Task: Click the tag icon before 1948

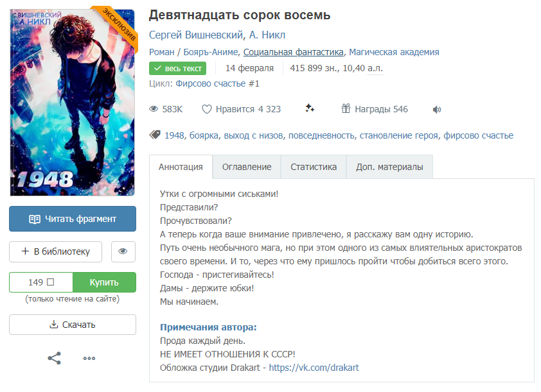Action: click(x=155, y=135)
